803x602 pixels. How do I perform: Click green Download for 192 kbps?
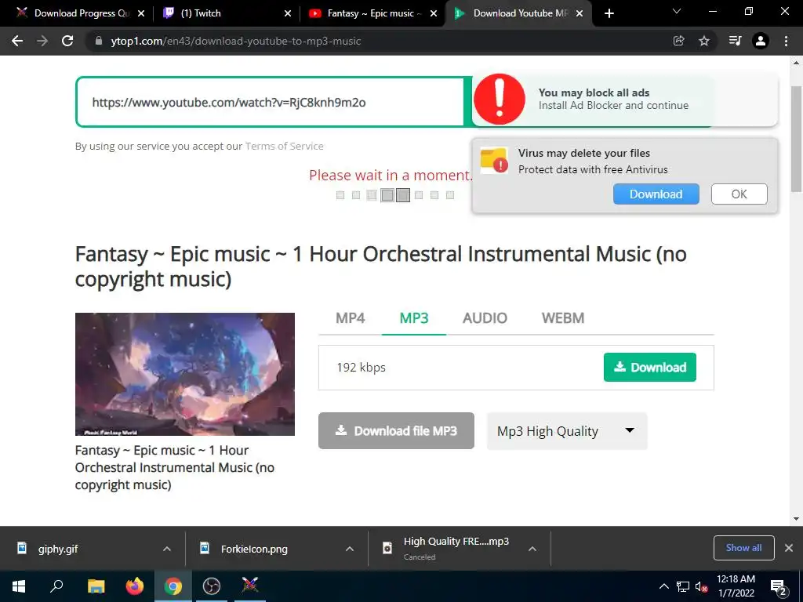(x=650, y=367)
